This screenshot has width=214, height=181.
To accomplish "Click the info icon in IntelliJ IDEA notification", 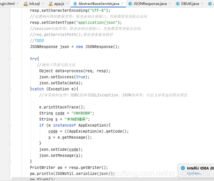I will click(x=183, y=168).
